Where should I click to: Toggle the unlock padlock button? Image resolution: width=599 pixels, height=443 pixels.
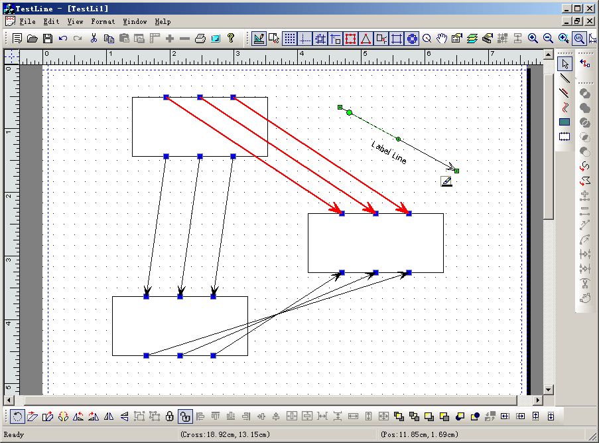coord(185,416)
